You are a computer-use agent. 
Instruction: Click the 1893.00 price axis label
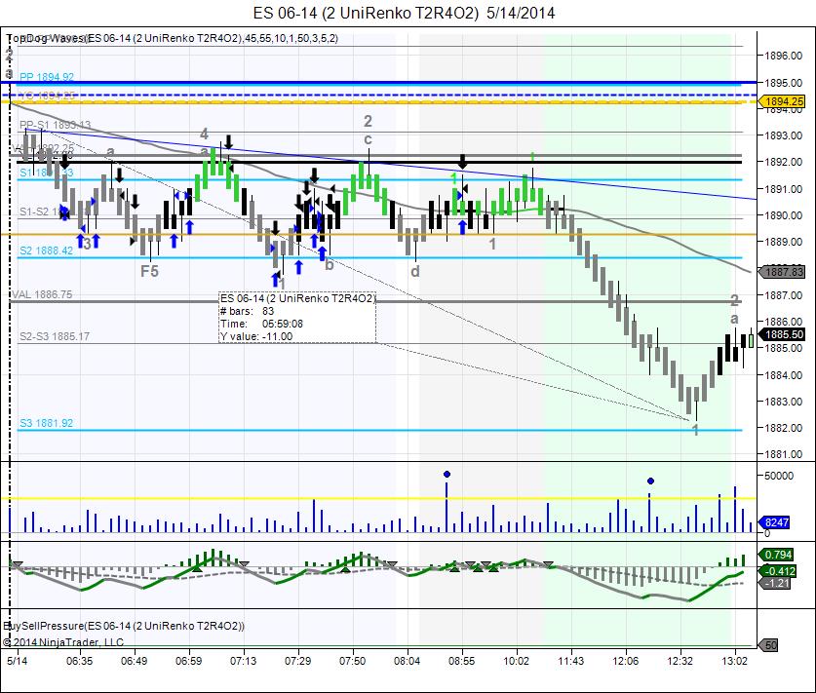point(783,135)
